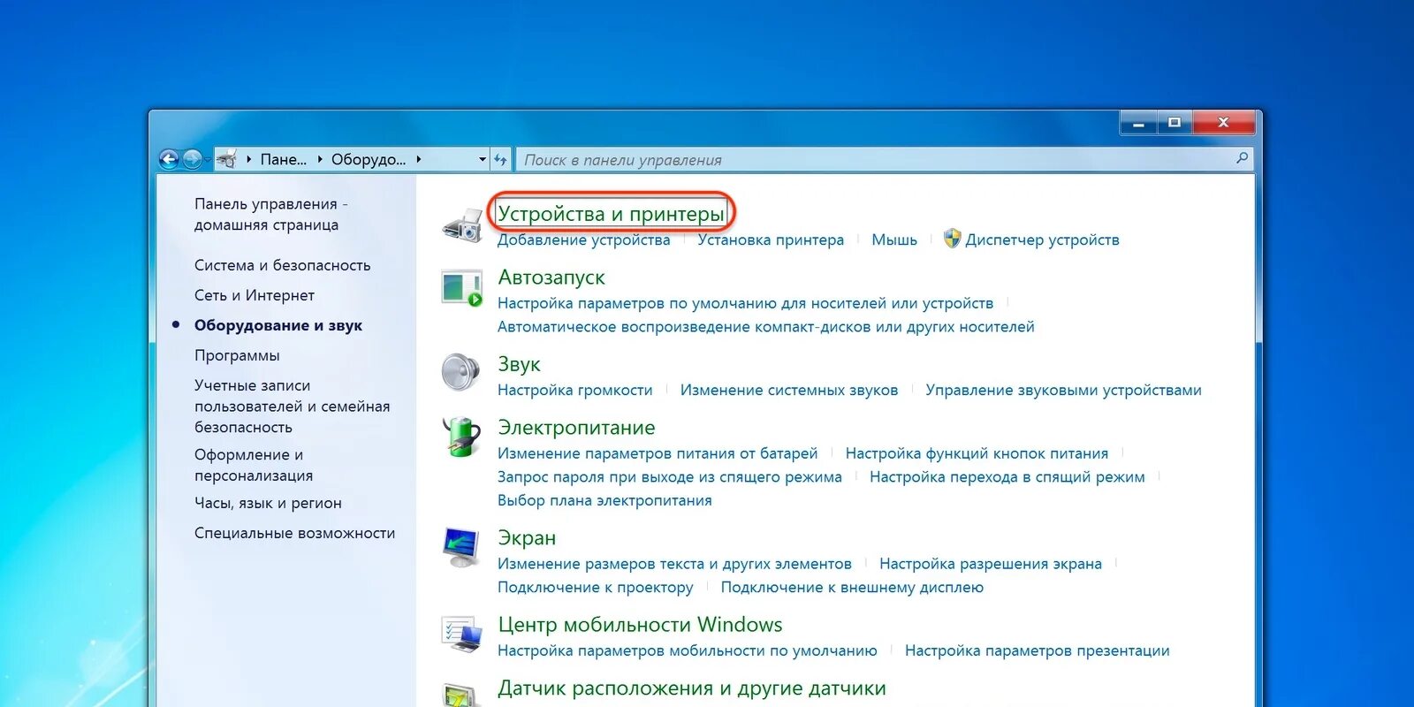Click Настройка параметров по умолчанию для носителей

pos(745,303)
